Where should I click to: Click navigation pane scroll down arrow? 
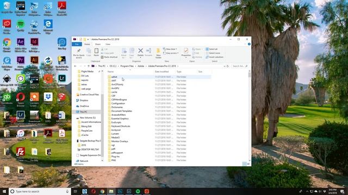[x=102, y=161]
